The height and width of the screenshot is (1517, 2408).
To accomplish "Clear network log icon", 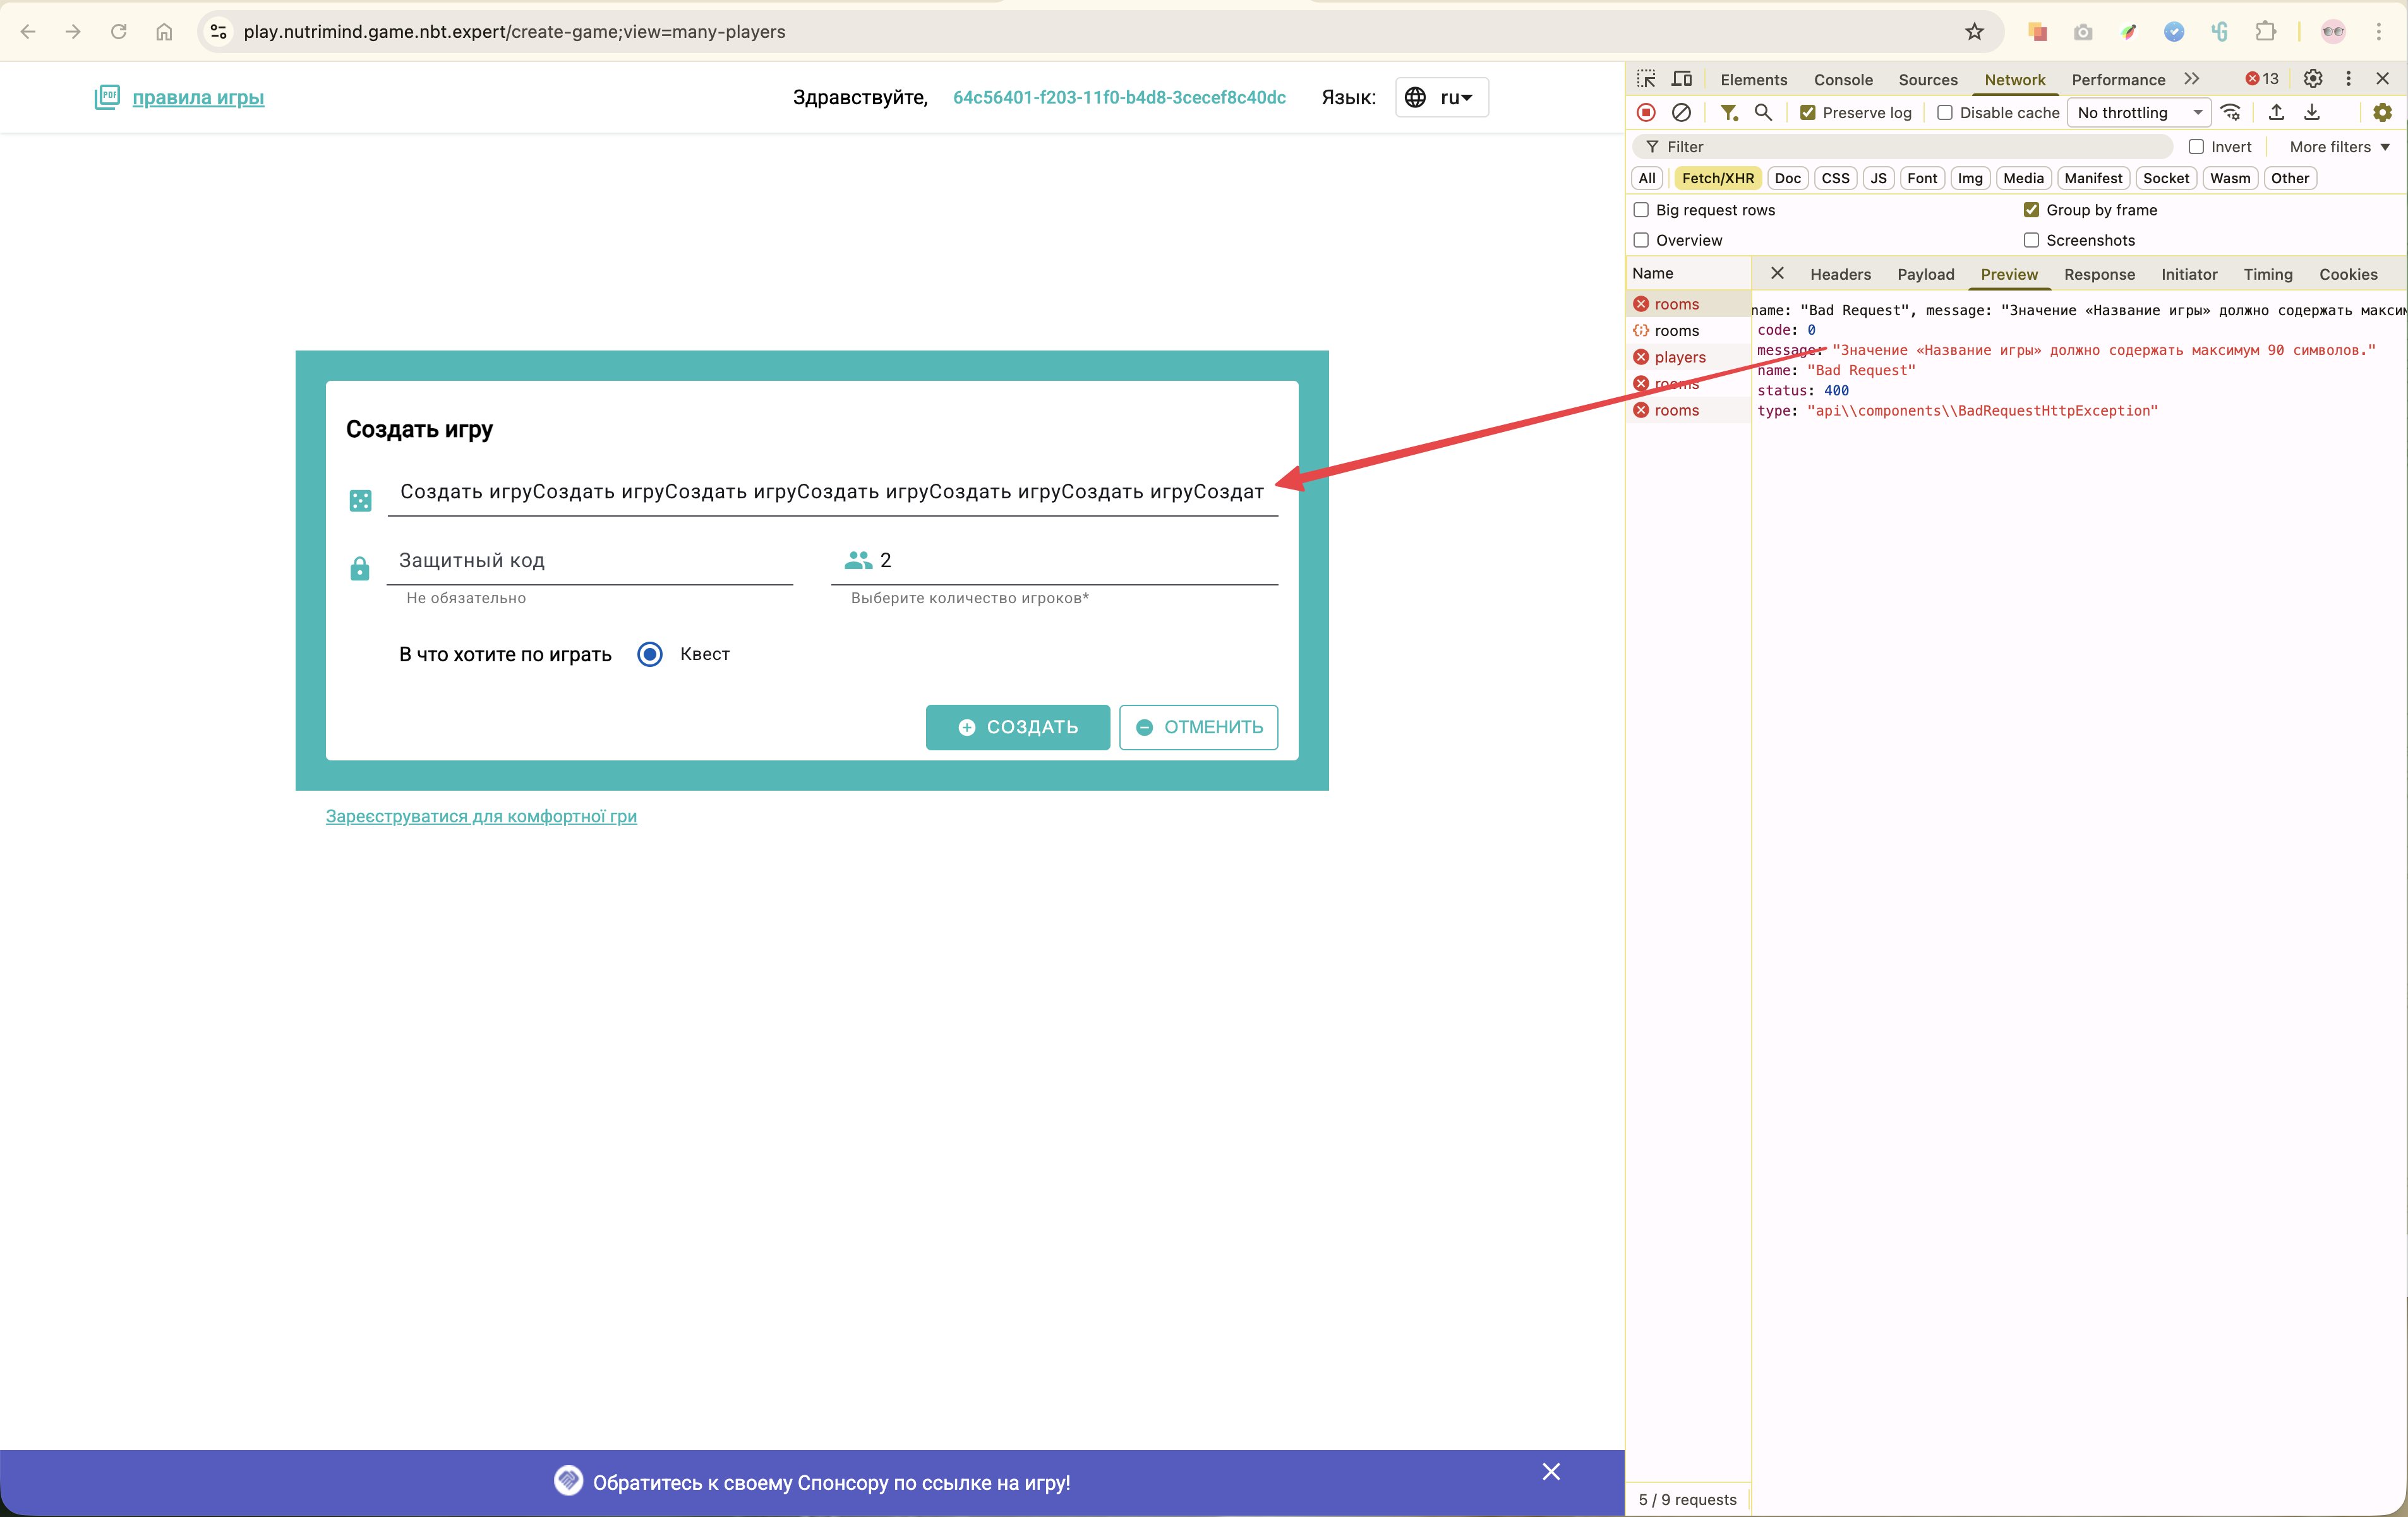I will pos(1682,112).
